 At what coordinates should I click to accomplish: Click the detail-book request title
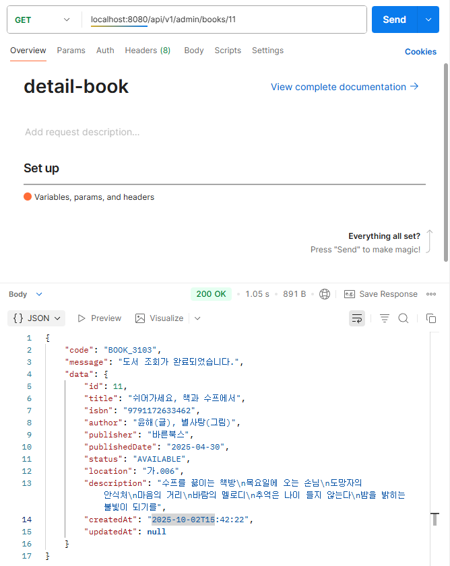[76, 87]
